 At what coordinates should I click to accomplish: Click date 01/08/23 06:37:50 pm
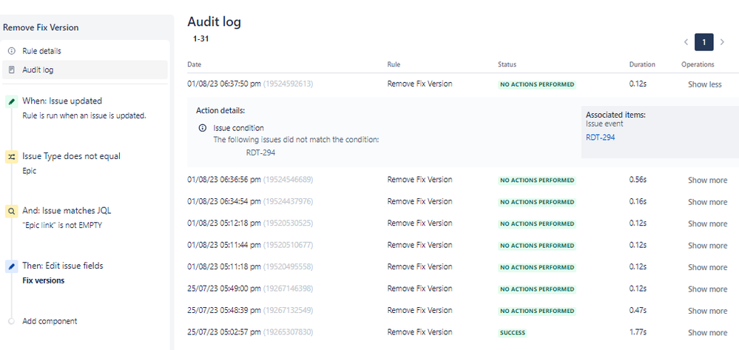[x=224, y=84]
